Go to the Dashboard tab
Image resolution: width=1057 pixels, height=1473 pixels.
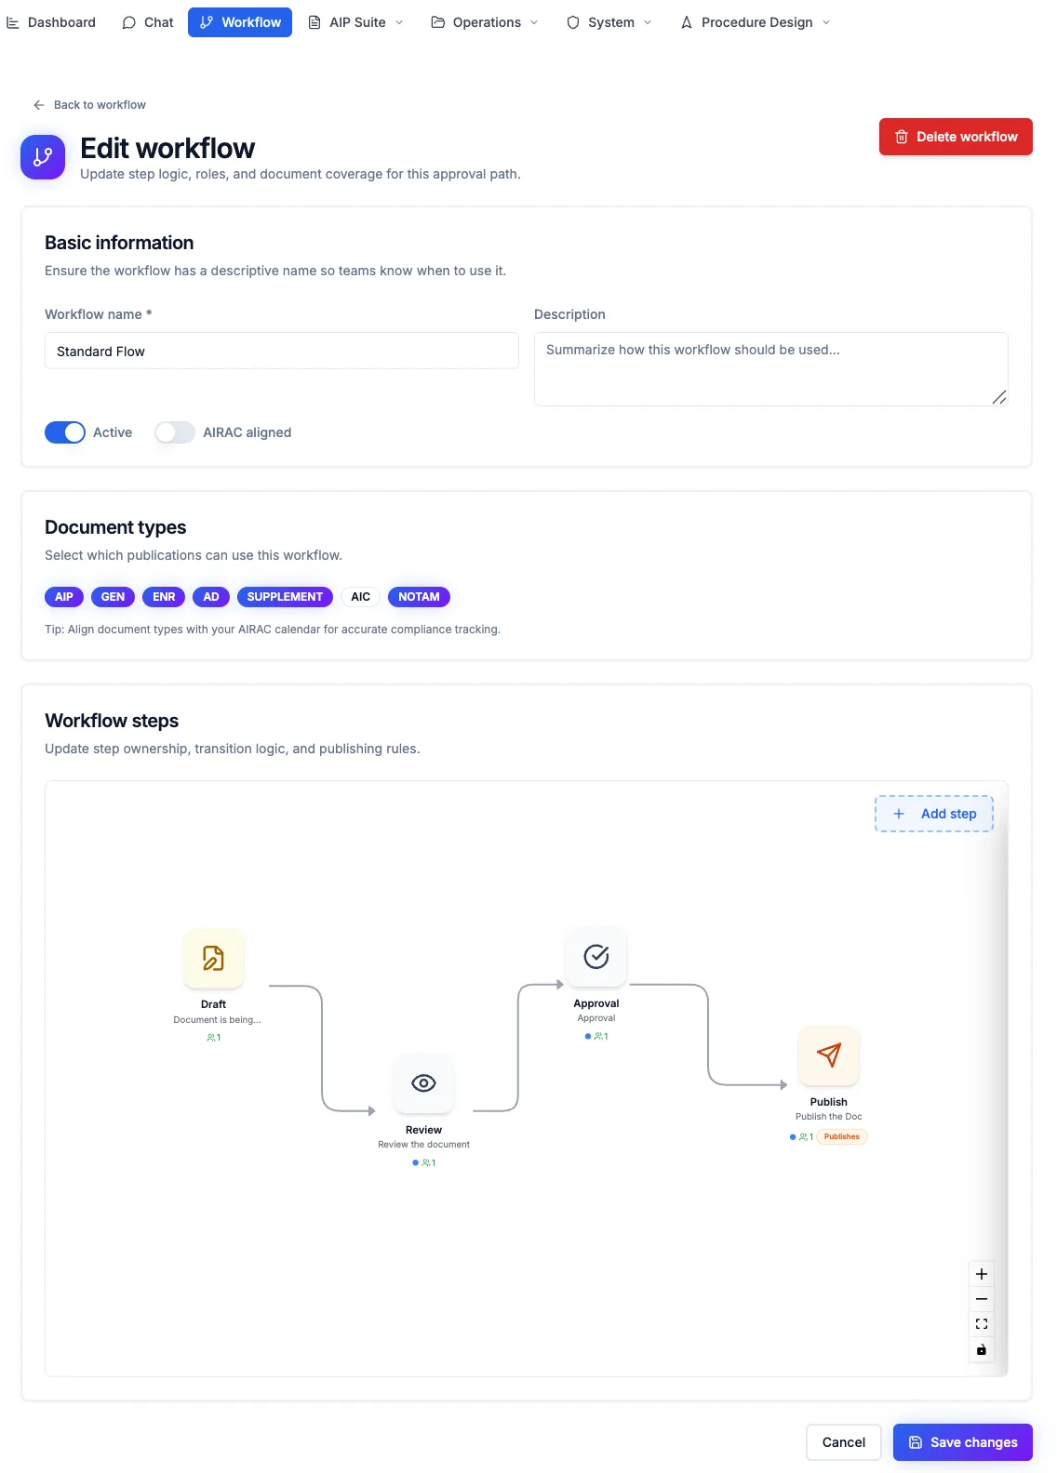[52, 22]
